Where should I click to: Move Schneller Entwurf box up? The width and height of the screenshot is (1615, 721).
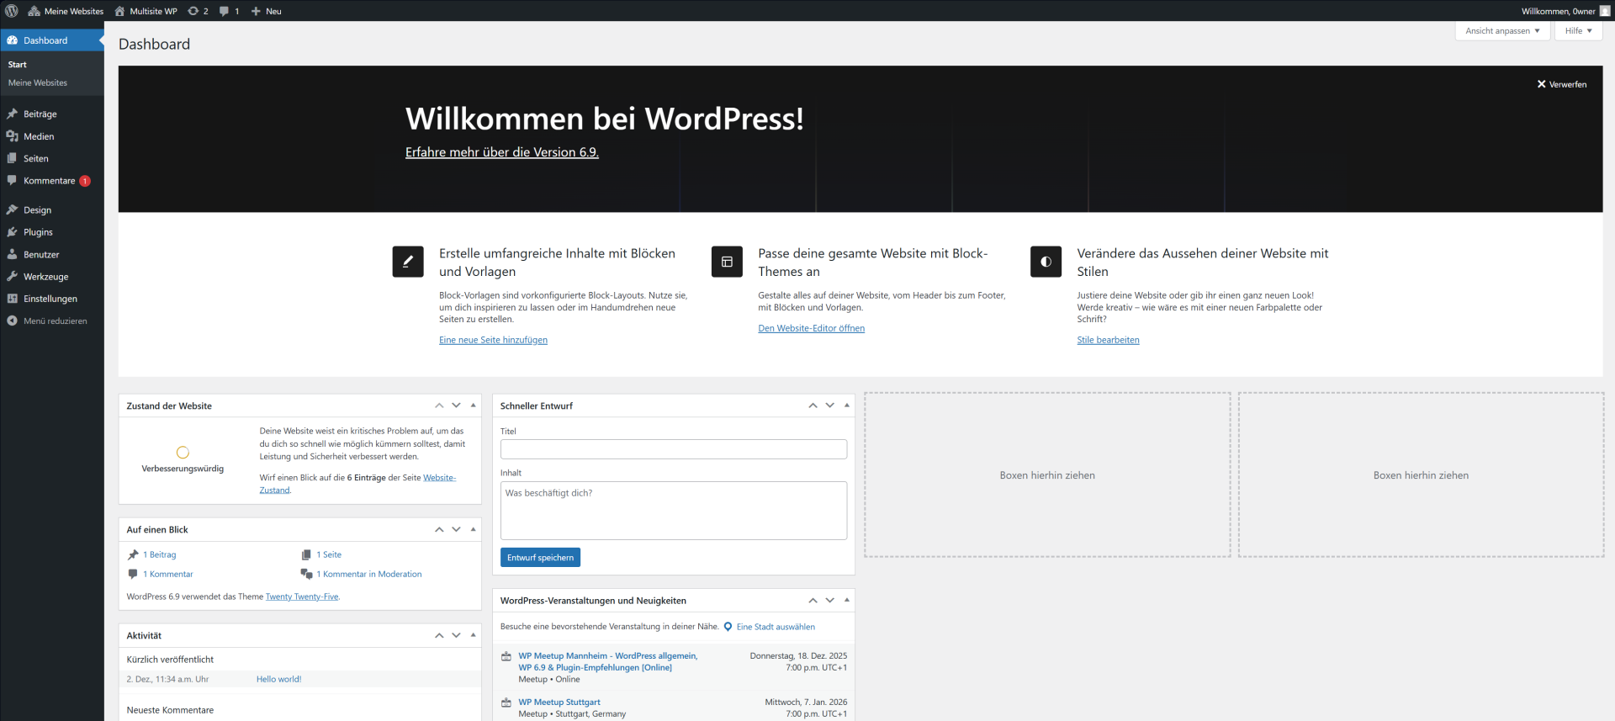point(813,406)
